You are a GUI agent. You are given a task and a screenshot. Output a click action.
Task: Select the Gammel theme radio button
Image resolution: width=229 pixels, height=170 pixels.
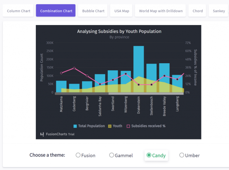click(x=112, y=155)
